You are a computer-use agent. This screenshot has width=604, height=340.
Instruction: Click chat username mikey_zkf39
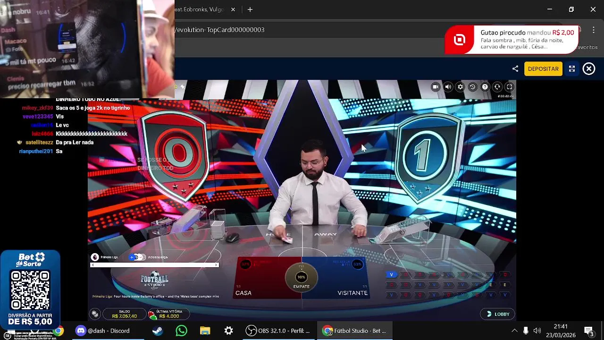tap(37, 108)
